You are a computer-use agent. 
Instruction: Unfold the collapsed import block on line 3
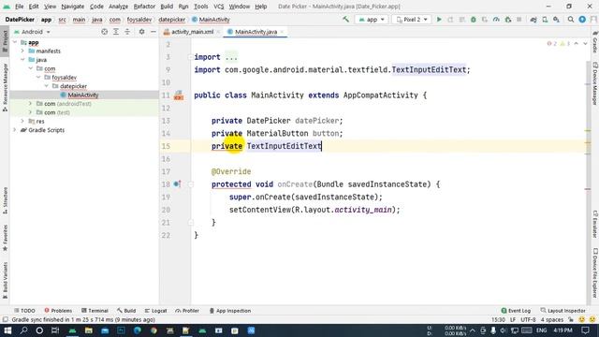(190, 57)
